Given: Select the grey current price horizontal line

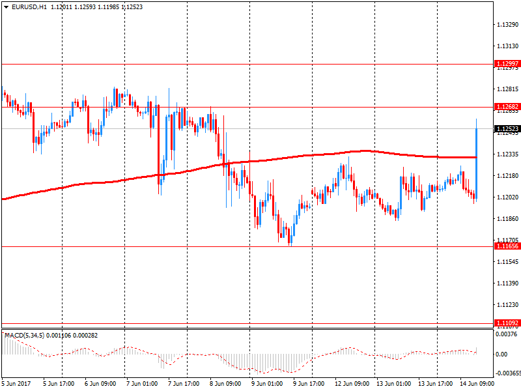Looking at the screenshot, I should coord(247,128).
